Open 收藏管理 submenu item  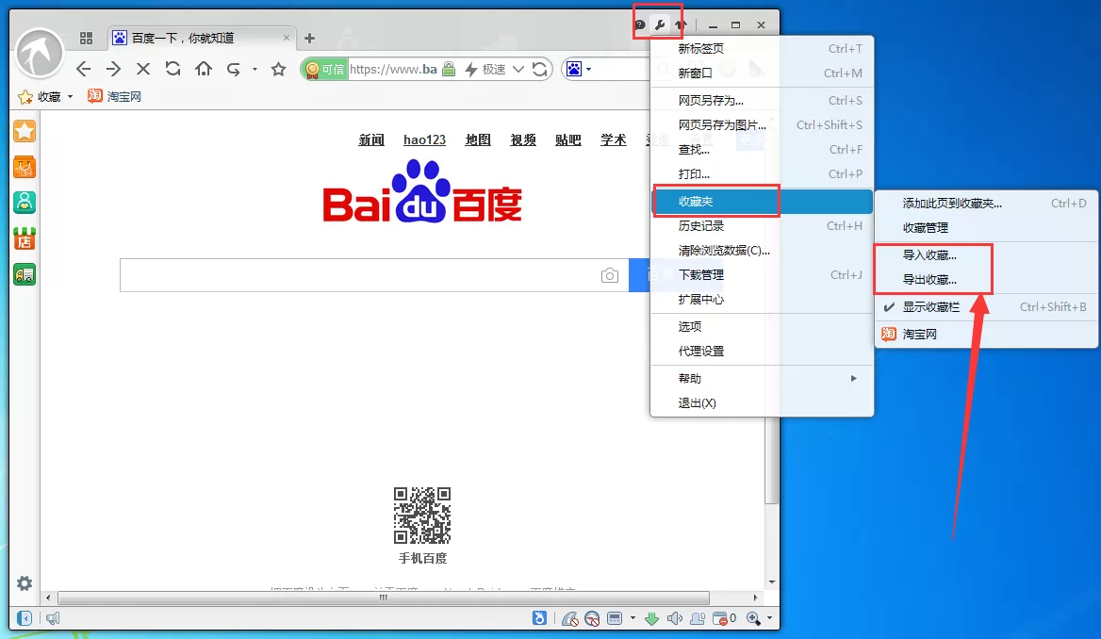[987, 227]
